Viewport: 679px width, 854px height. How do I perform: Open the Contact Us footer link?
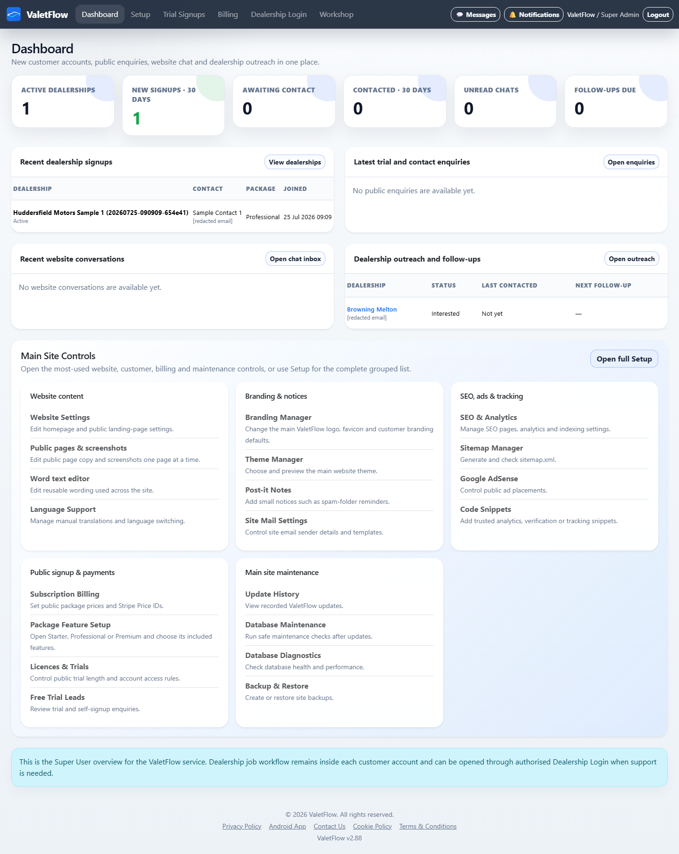coord(330,826)
